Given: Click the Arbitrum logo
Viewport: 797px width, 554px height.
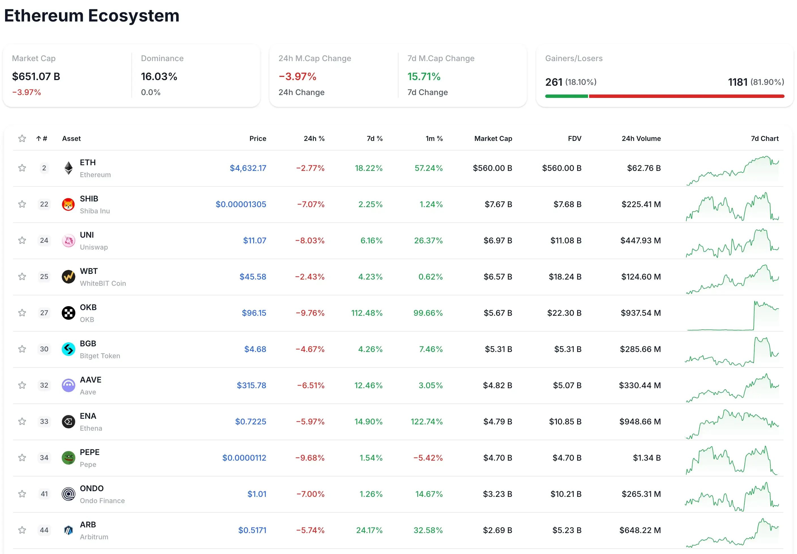Looking at the screenshot, I should tap(68, 530).
